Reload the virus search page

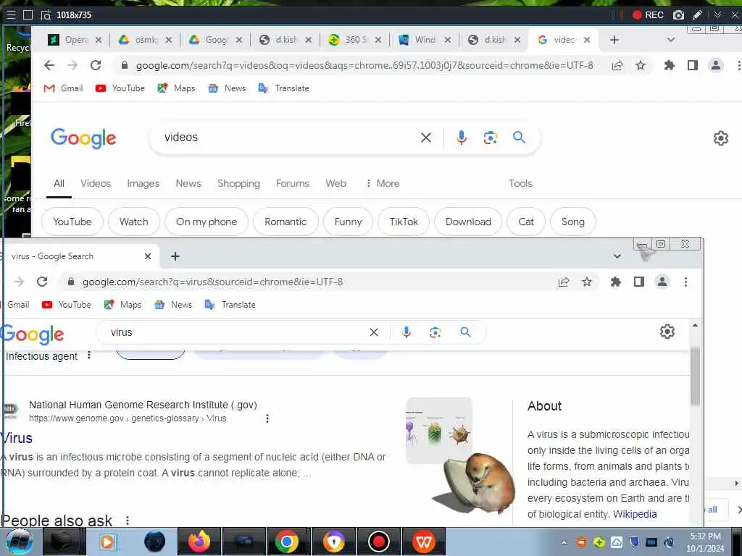click(42, 282)
